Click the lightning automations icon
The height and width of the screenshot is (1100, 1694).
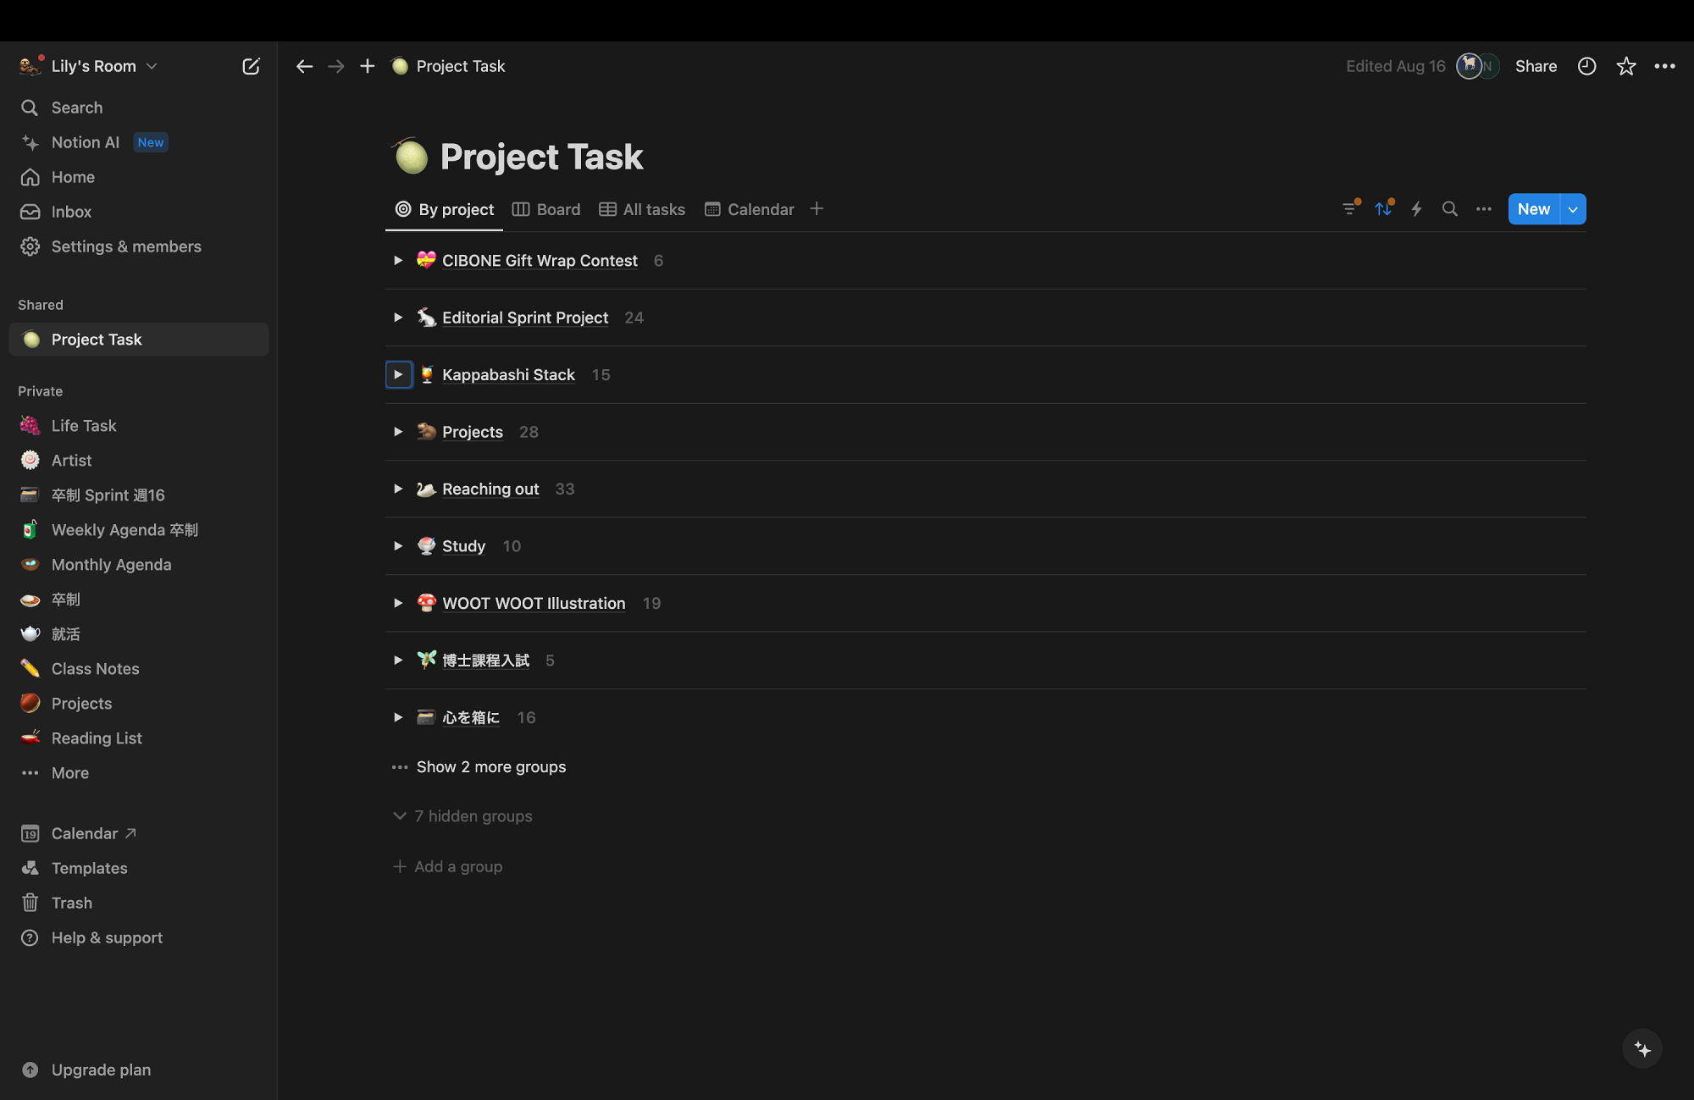coord(1416,208)
